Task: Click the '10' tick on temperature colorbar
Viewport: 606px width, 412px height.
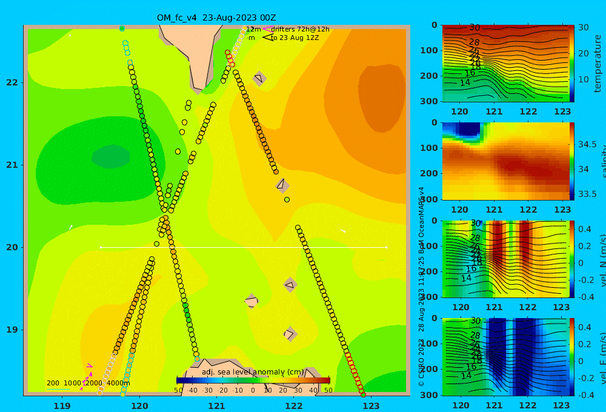Action: pos(583,79)
